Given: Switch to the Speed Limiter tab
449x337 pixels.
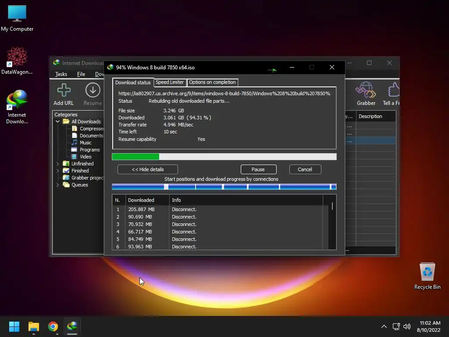Looking at the screenshot, I should 170,82.
